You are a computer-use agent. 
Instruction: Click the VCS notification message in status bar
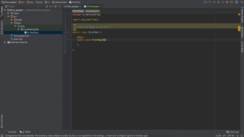point(76,135)
